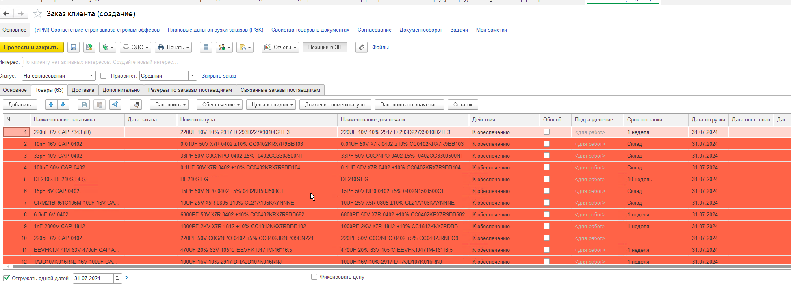Move row up with blue up arrow
Screen dimensions: 791x290
click(51, 105)
